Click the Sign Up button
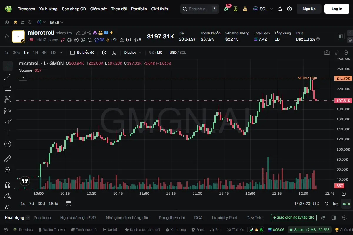 point(309,9)
